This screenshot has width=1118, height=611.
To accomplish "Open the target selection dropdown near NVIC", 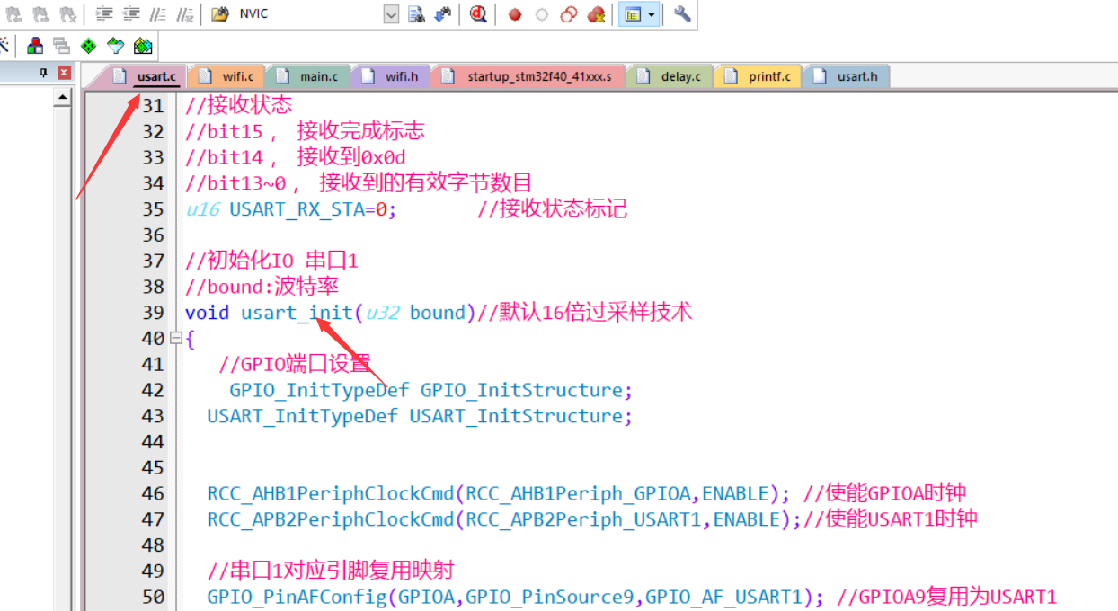I will pos(389,14).
